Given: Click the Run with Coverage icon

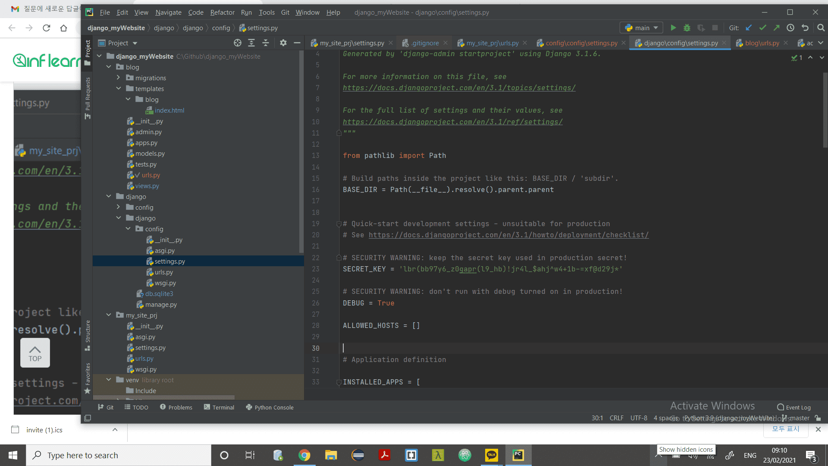Looking at the screenshot, I should click(701, 28).
